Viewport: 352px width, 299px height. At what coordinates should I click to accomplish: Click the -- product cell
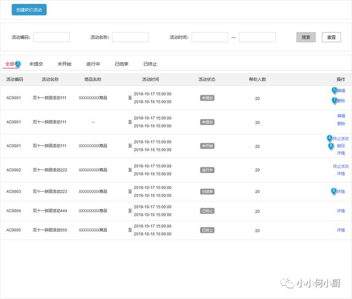click(x=93, y=122)
